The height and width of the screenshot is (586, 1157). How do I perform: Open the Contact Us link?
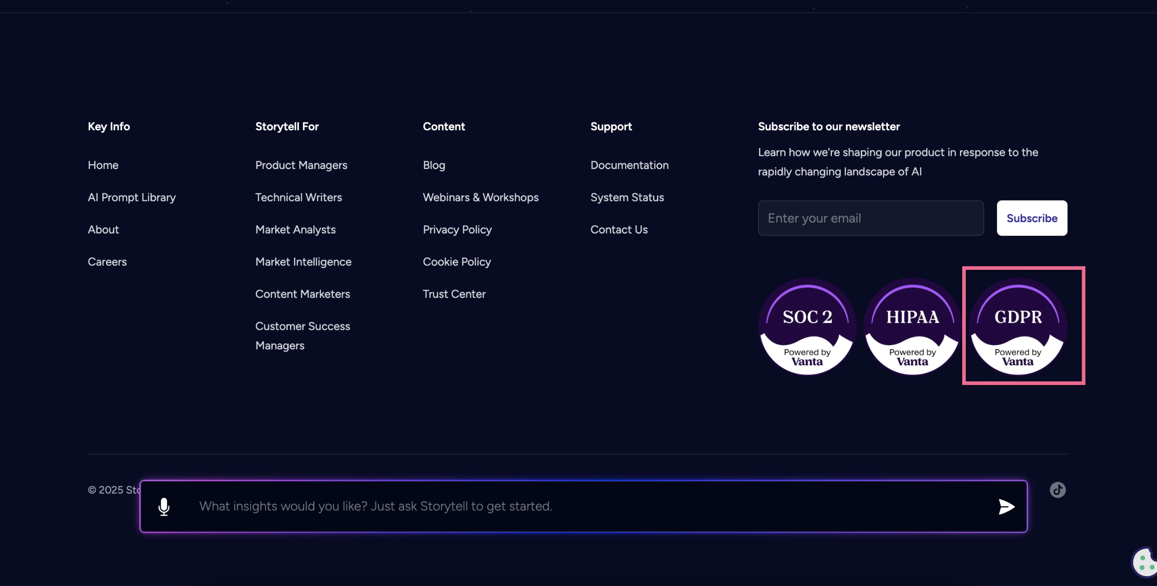[619, 229]
